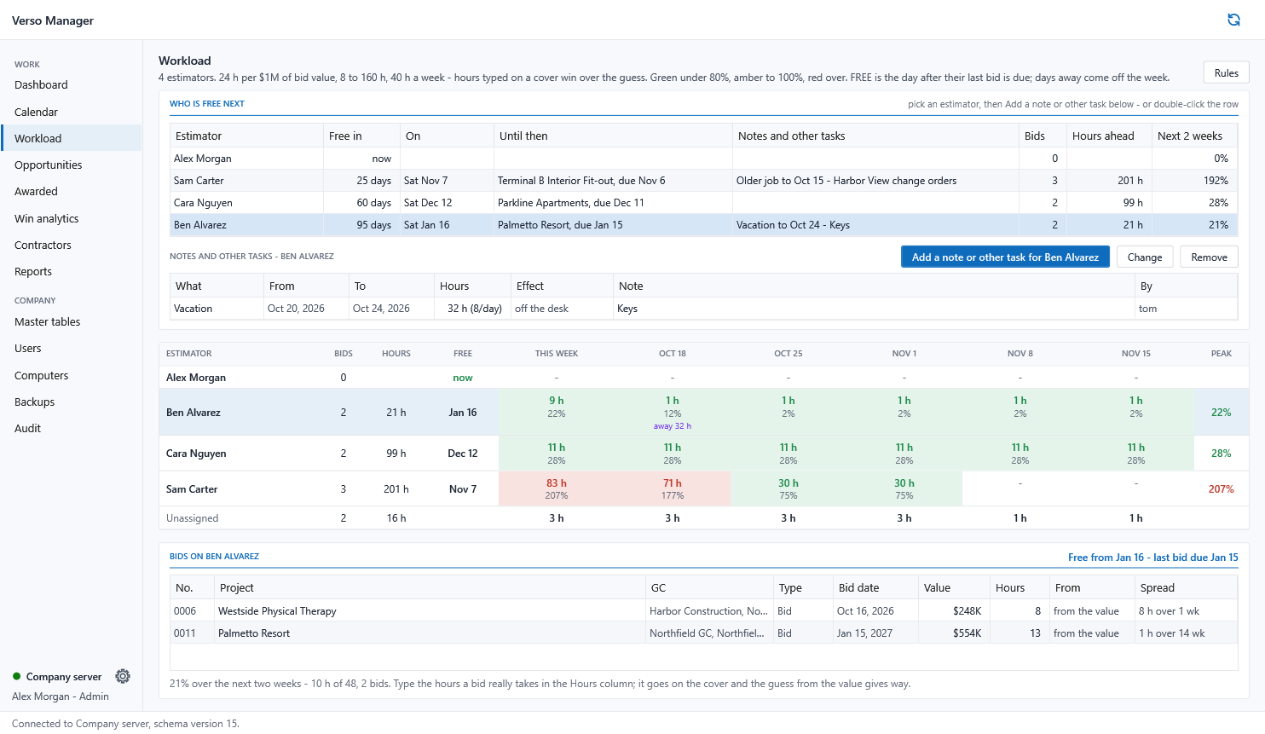Open the server settings gear icon
This screenshot has width=1265, height=734.
123,676
